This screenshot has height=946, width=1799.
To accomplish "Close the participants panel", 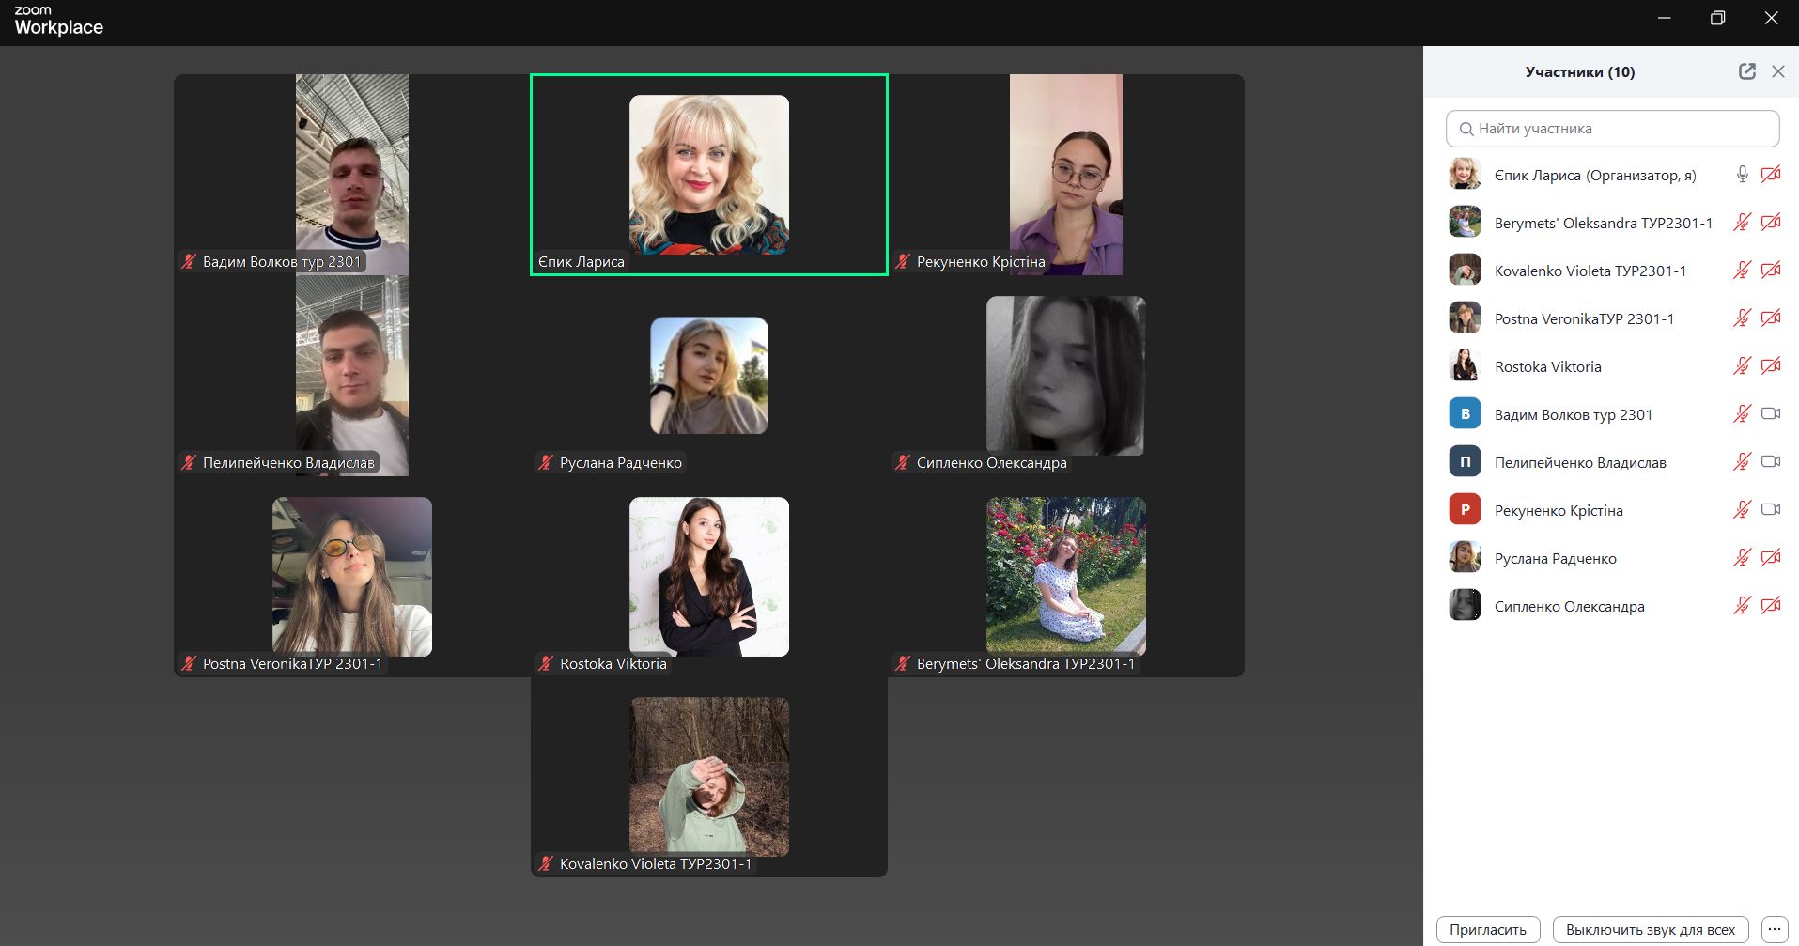I will (1777, 71).
